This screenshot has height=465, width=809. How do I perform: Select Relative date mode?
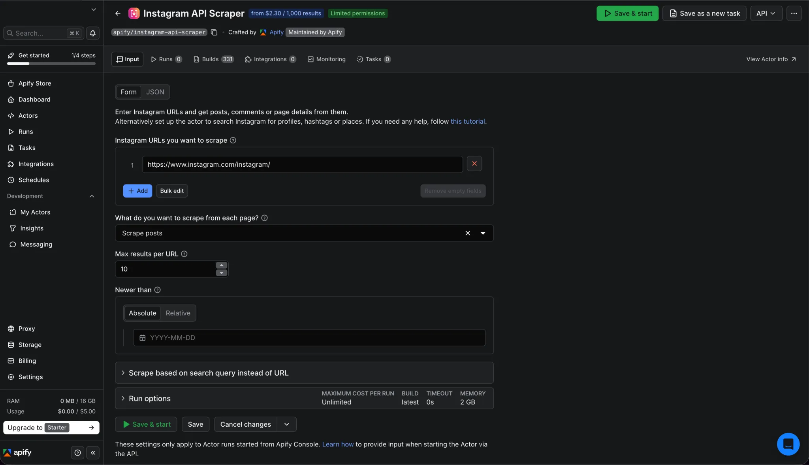click(178, 313)
